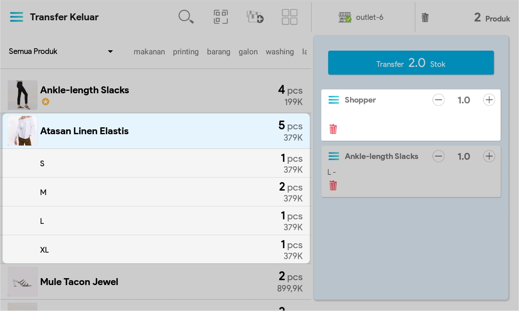The height and width of the screenshot is (311, 519).
Task: Choose size M variant row
Action: point(156,192)
